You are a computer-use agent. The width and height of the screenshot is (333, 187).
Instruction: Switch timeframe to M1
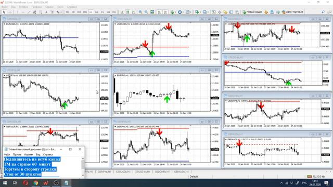click(67, 12)
